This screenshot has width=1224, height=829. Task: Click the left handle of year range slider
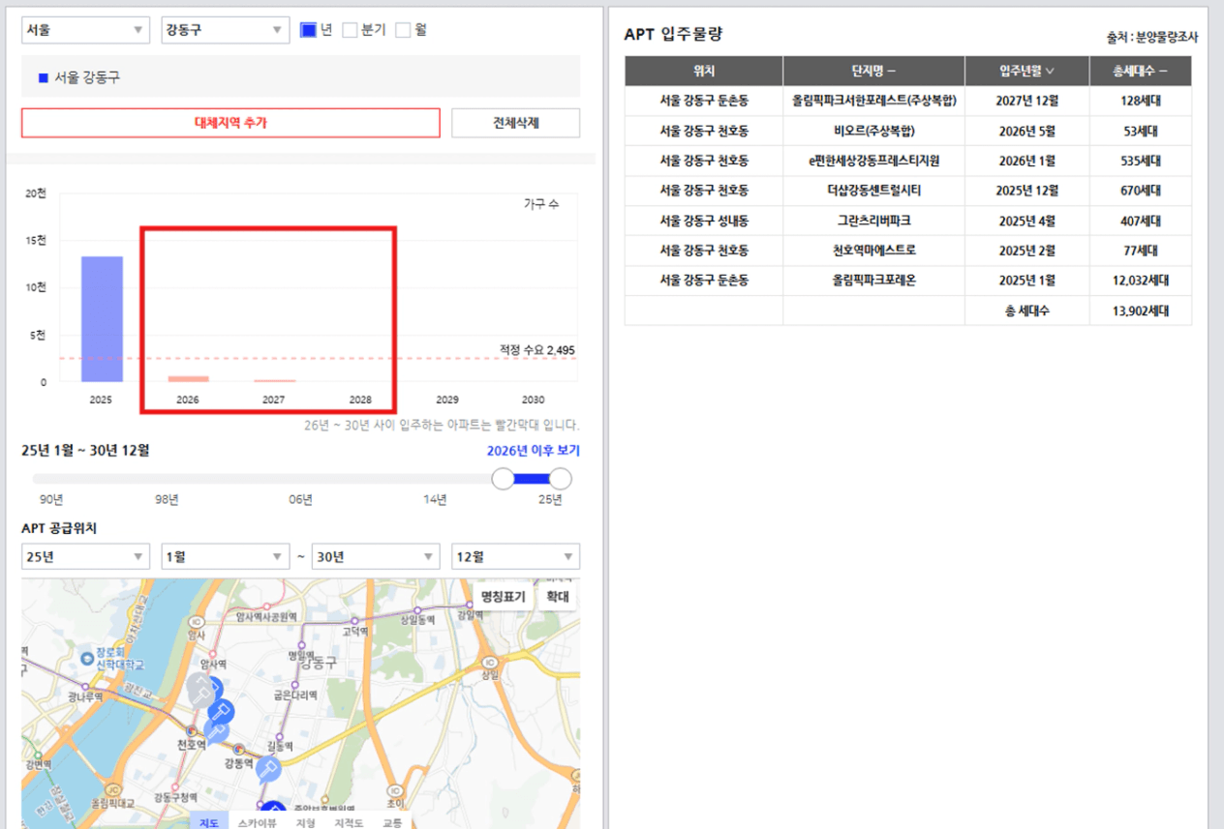(503, 479)
